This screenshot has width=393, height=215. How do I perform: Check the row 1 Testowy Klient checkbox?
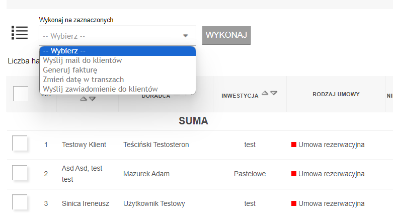coord(20,143)
